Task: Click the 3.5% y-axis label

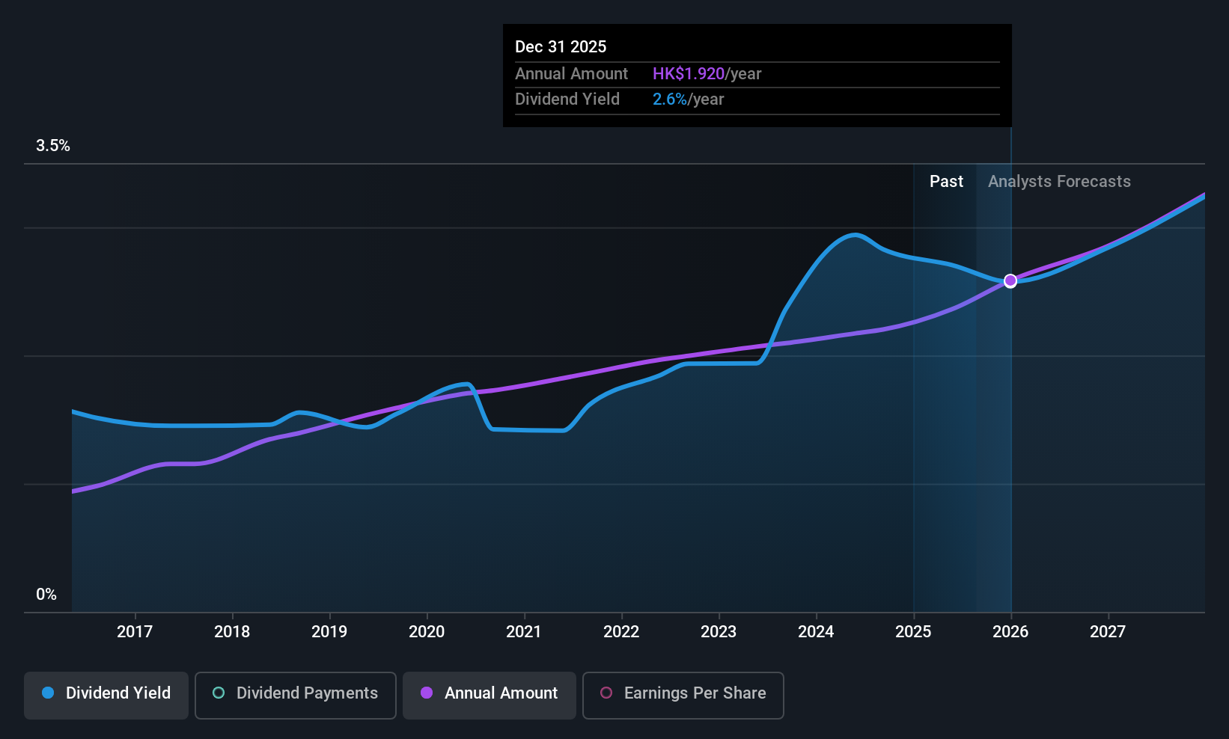Action: 53,146
